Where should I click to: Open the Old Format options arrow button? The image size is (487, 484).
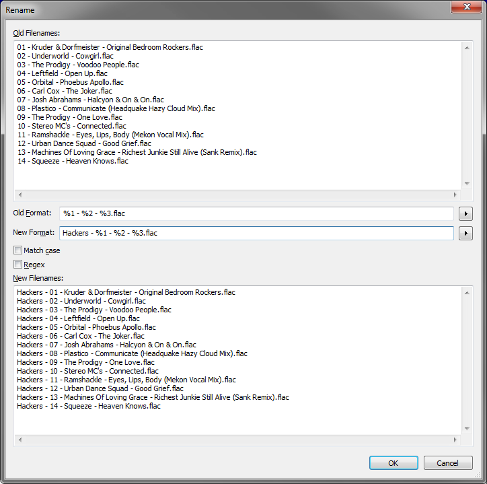(465, 213)
